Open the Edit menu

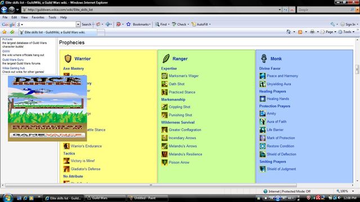[x=14, y=17]
